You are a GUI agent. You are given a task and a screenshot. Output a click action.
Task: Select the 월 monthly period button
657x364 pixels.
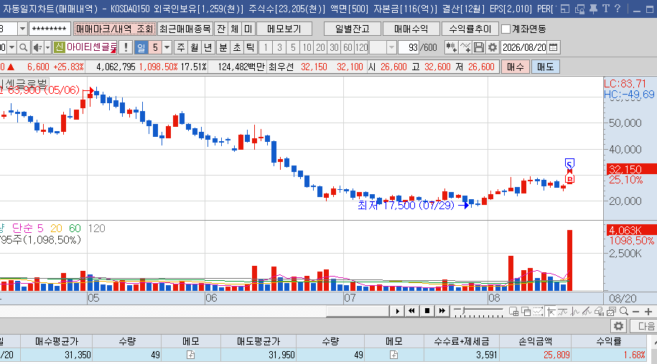click(195, 47)
